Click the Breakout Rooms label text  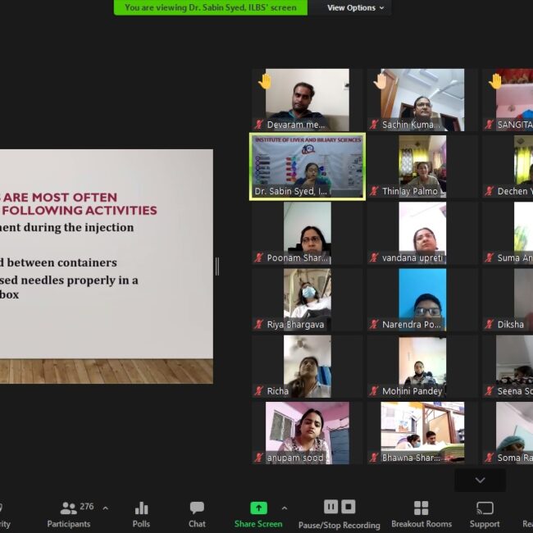pyautogui.click(x=421, y=524)
